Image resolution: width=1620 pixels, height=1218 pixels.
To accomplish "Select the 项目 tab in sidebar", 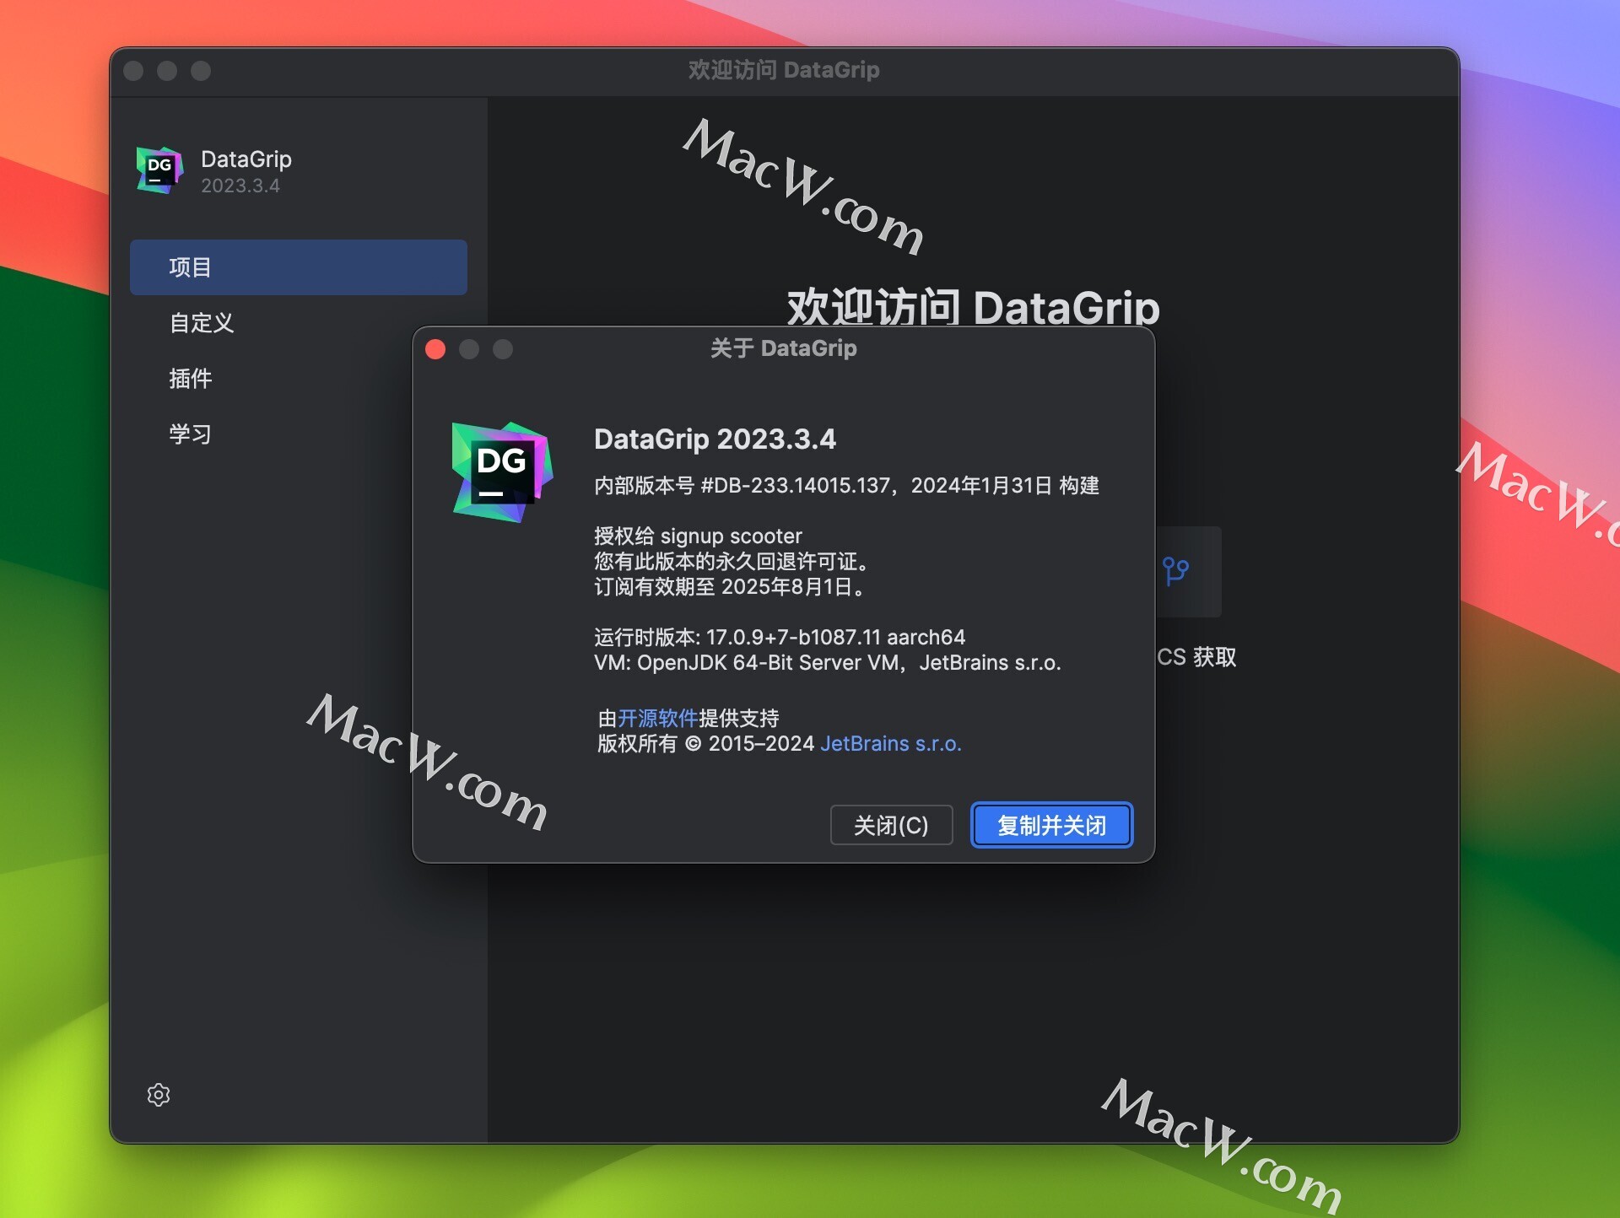I will tap(299, 267).
